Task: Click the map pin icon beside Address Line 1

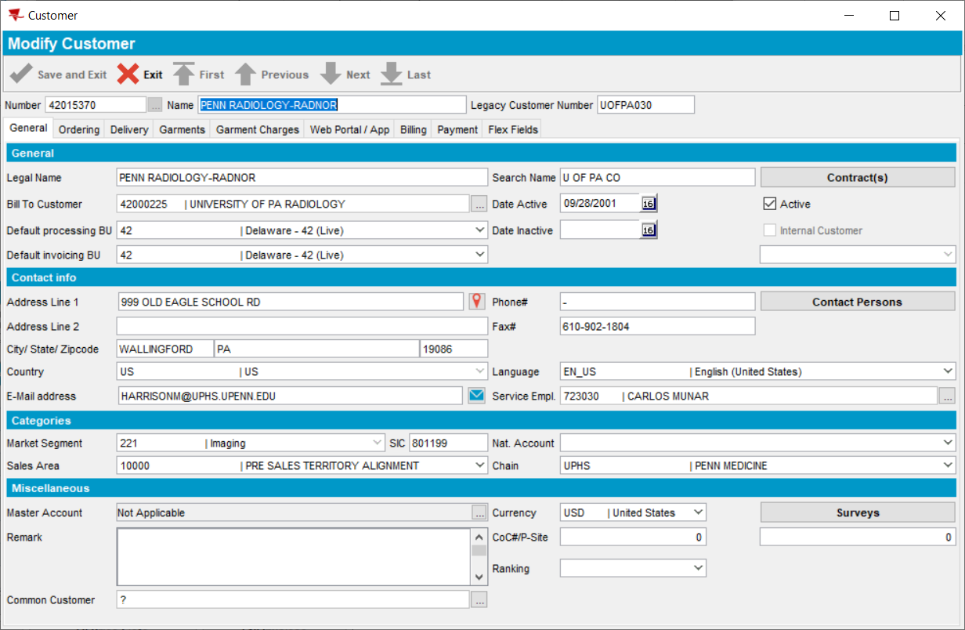Action: click(476, 302)
